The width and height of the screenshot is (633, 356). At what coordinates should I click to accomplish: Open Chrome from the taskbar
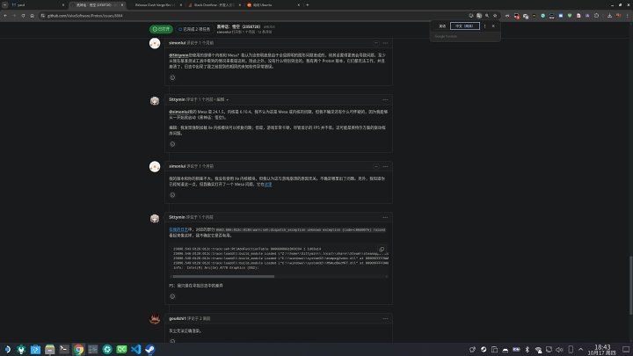point(78,349)
